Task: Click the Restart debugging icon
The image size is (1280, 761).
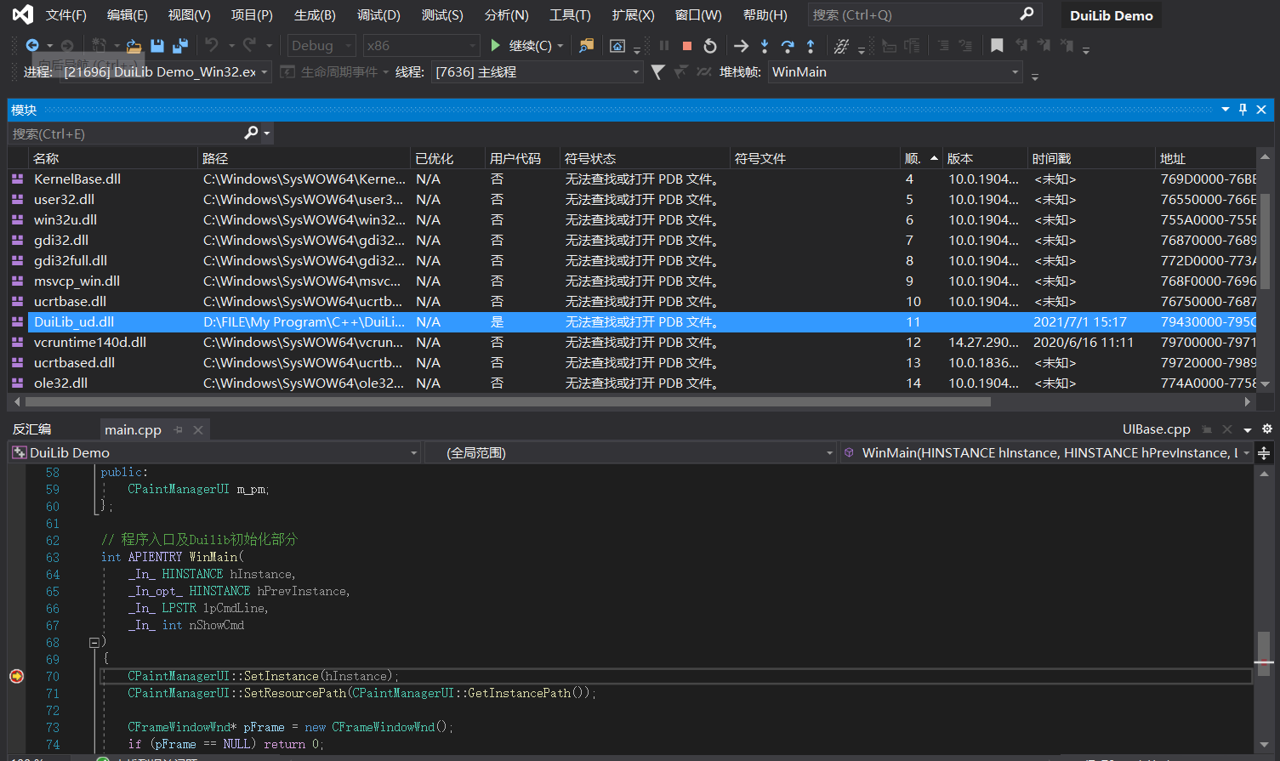Action: [x=710, y=46]
